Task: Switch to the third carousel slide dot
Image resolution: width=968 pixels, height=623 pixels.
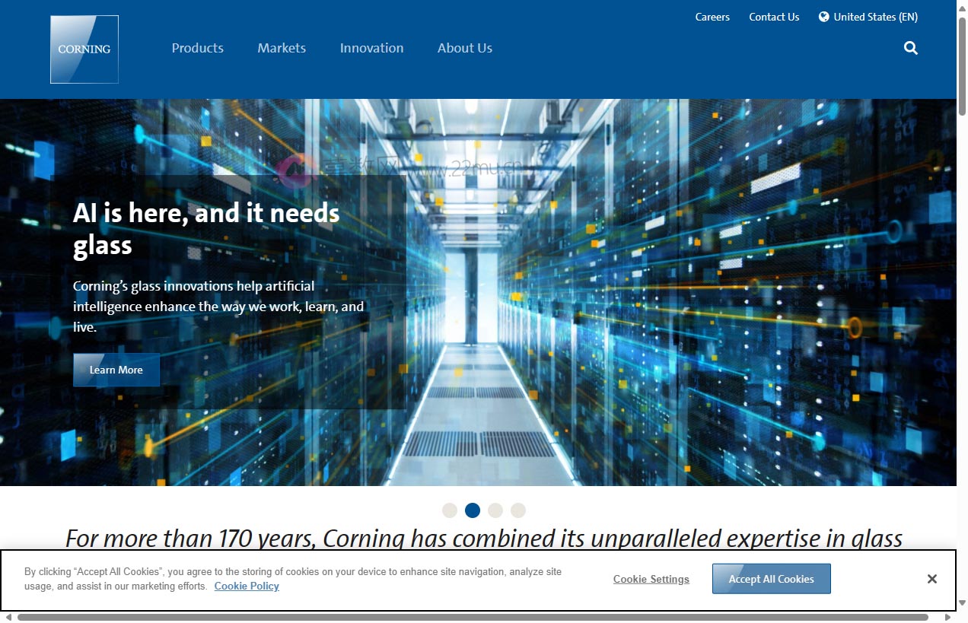Action: [x=495, y=510]
